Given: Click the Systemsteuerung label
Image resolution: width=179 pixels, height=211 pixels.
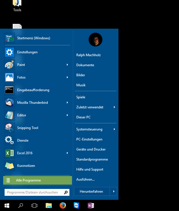Looking at the screenshot, I should (x=89, y=129).
